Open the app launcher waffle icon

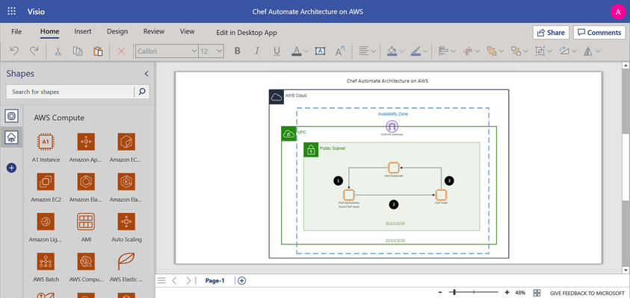click(x=12, y=11)
